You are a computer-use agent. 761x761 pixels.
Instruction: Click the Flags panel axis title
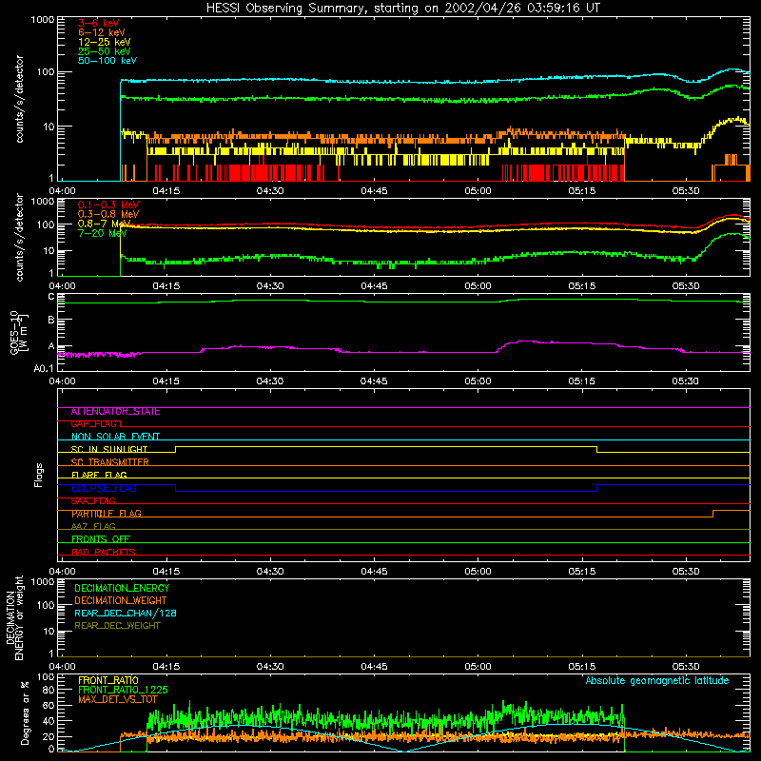point(39,475)
